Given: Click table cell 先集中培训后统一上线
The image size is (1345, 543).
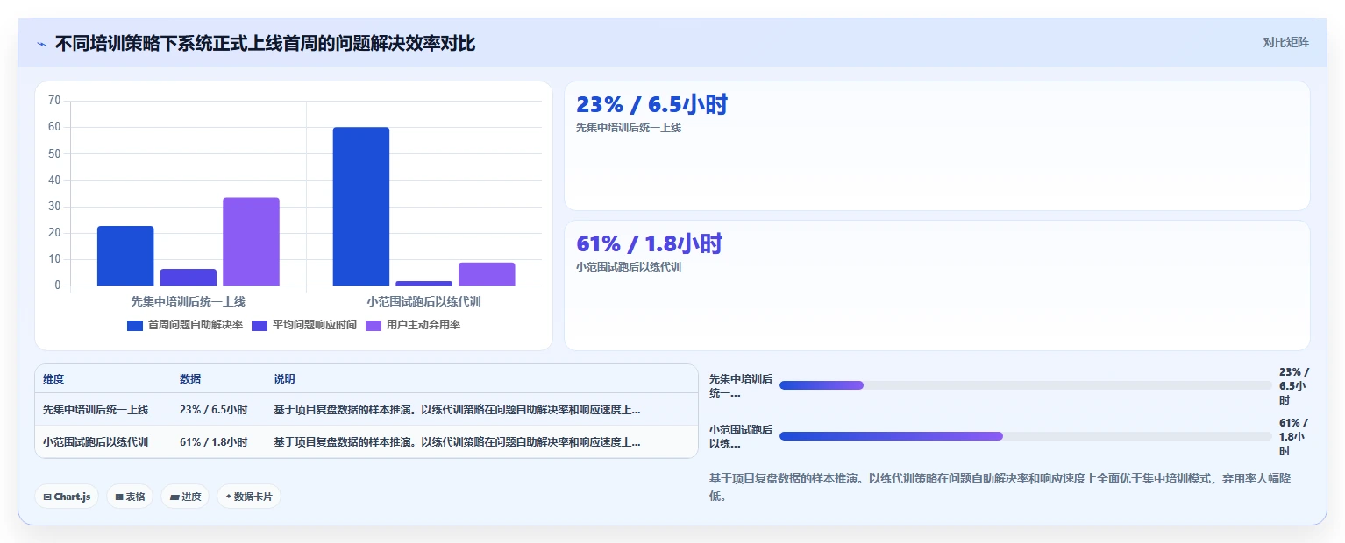Looking at the screenshot, I should click(96, 409).
